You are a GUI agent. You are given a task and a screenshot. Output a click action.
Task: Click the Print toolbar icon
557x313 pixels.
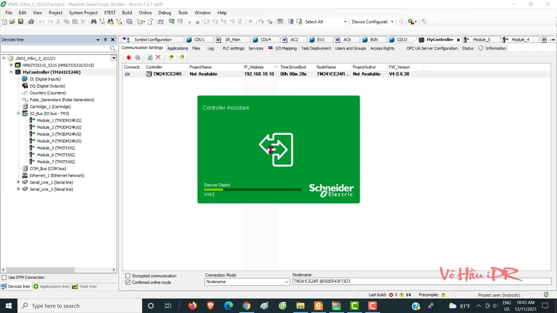click(31, 21)
